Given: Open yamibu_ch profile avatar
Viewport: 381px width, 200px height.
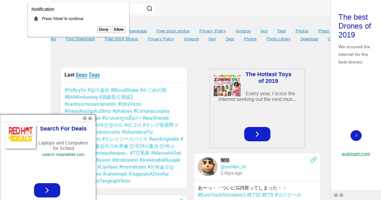Looking at the screenshot, I should tap(208, 166).
